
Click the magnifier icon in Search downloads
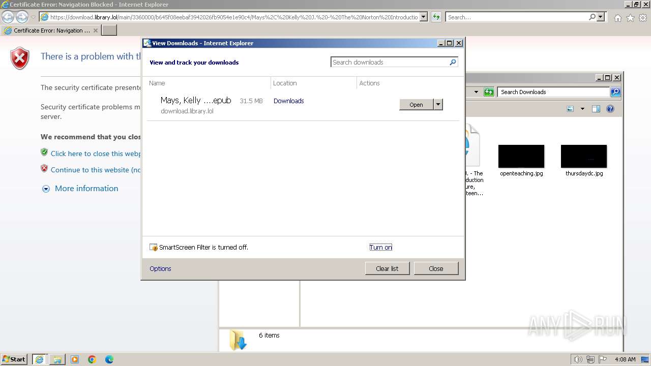tap(453, 62)
